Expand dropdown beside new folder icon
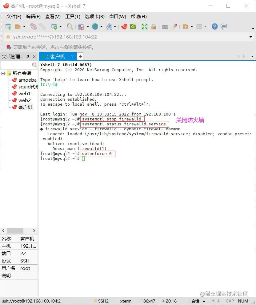Image resolution: width=256 pixels, height=305 pixels. pos(192,26)
